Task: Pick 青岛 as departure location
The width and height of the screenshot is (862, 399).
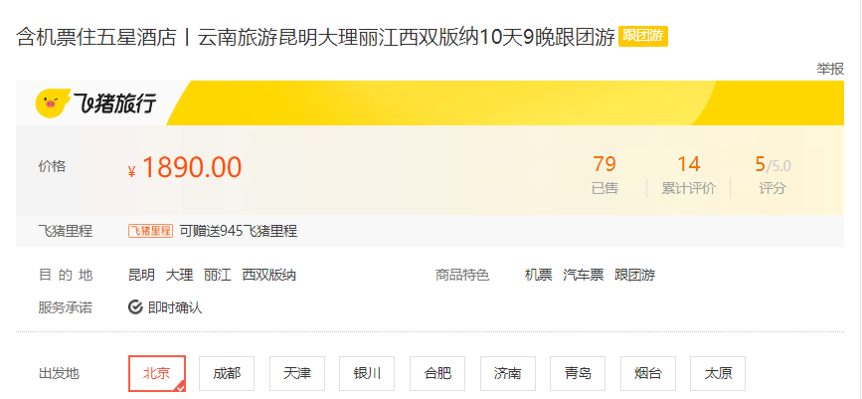Action: tap(578, 374)
